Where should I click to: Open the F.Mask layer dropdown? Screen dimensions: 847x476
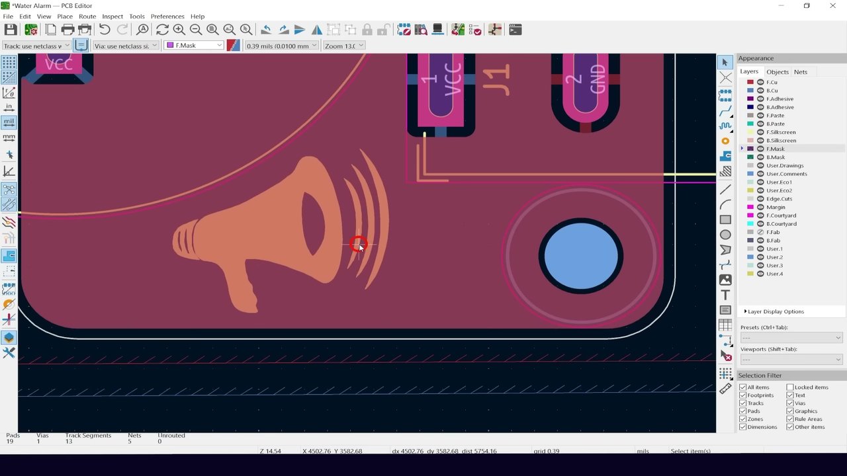point(194,46)
